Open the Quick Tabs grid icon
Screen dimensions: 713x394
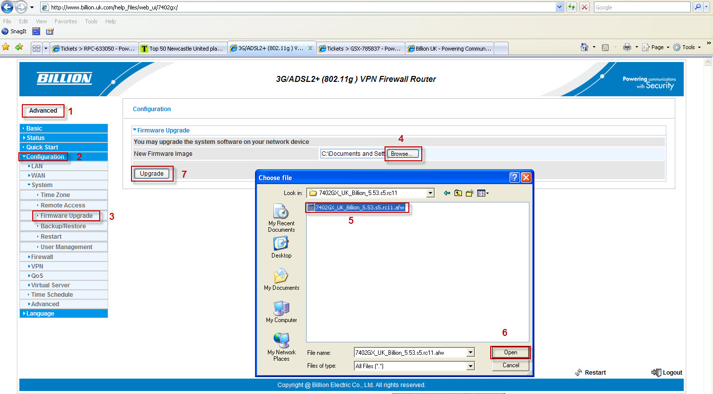(x=36, y=49)
